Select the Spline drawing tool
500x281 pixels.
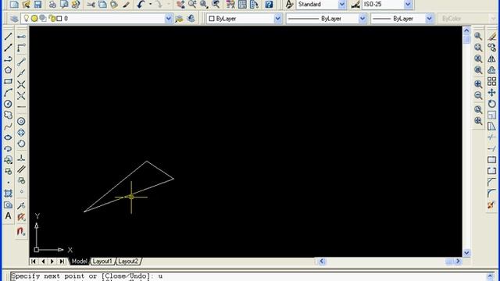click(x=9, y=126)
